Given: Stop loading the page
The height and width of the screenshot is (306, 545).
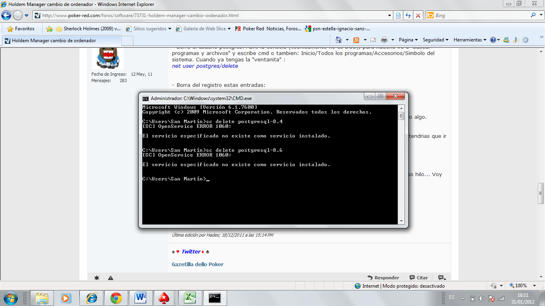Looking at the screenshot, I should [418, 16].
